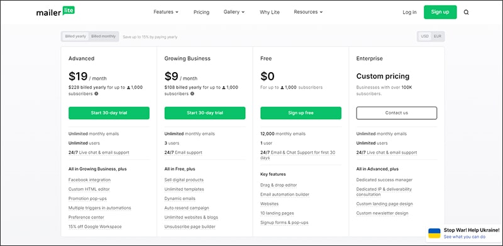Open the See what you can do link
This screenshot has height=246, width=503.
coord(465,237)
